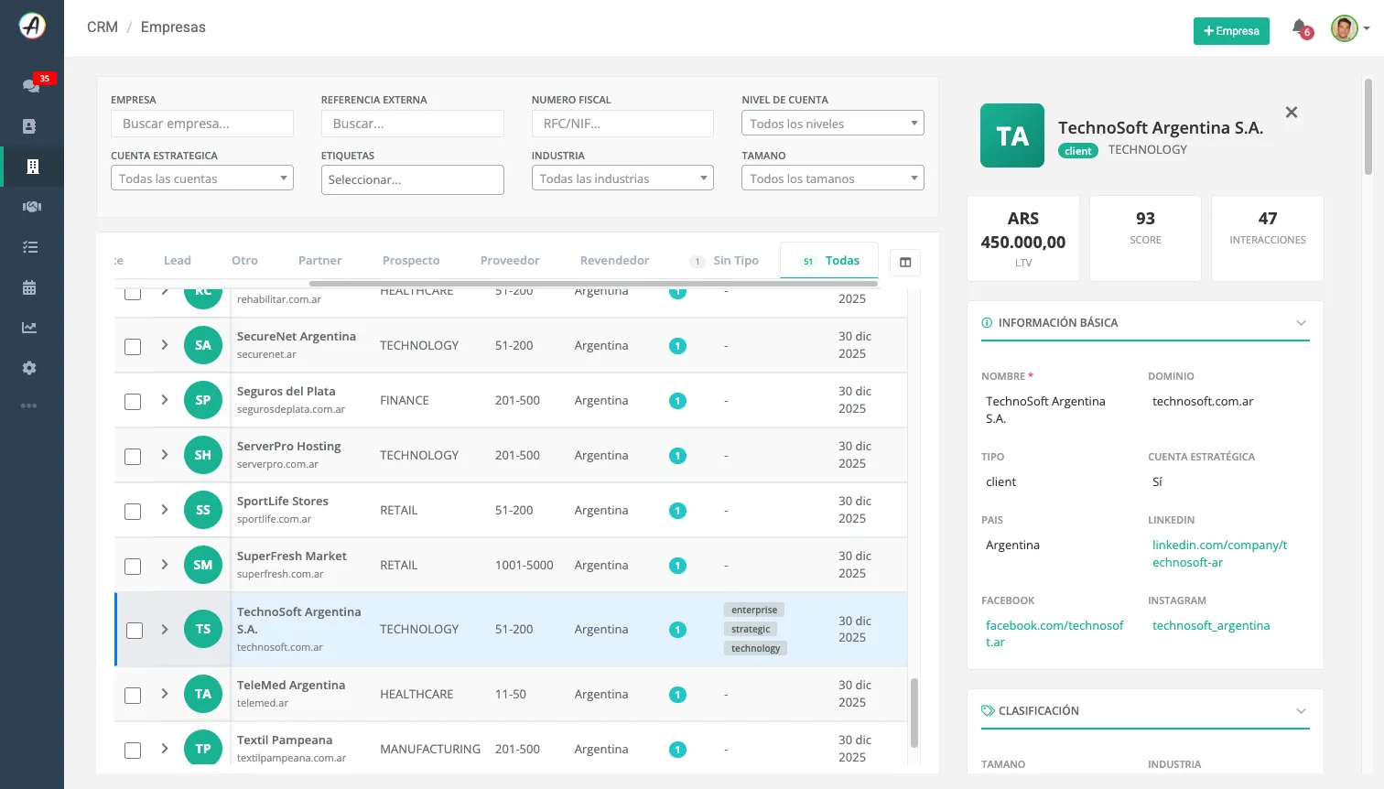Open the notifications bell
This screenshot has height=789, width=1384.
(x=1300, y=28)
